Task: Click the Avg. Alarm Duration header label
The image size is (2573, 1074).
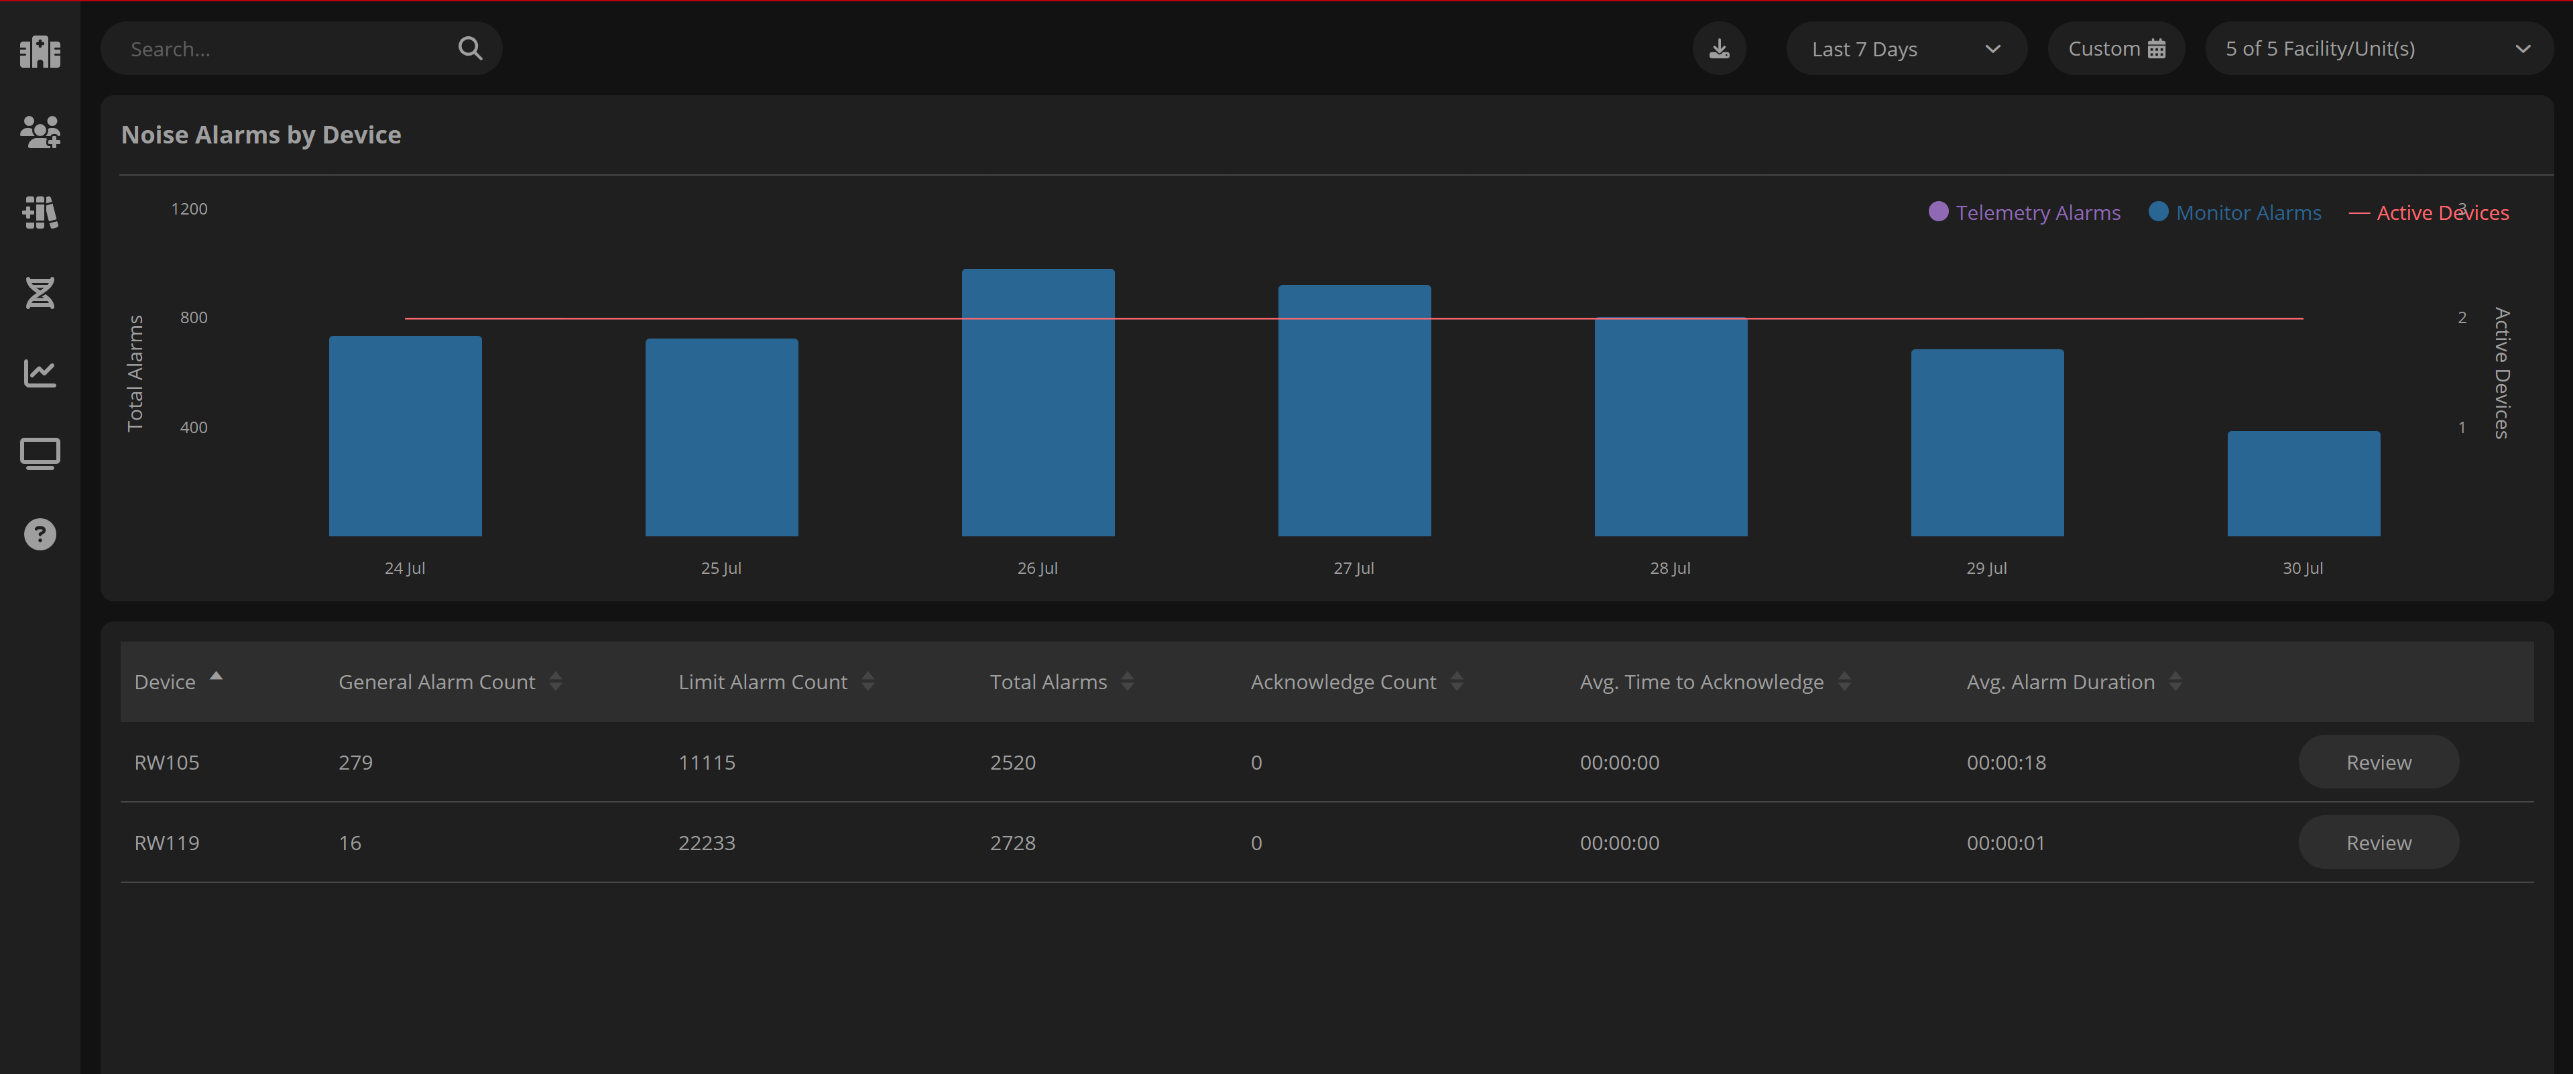Action: 2061,681
